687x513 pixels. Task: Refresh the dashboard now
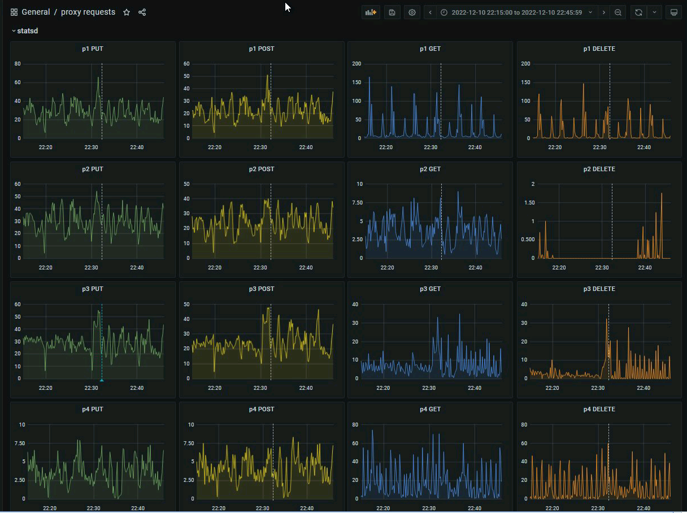pyautogui.click(x=638, y=12)
